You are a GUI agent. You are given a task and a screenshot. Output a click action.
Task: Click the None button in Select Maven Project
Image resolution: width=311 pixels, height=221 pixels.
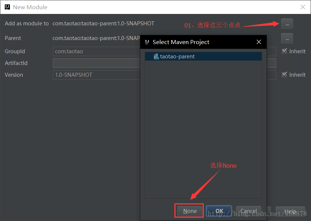[190, 211]
